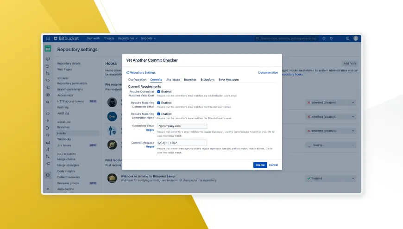Click the Commit Message regex field
The image size is (403, 229).
tap(182, 143)
